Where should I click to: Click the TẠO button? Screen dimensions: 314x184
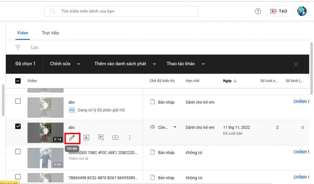click(x=279, y=11)
